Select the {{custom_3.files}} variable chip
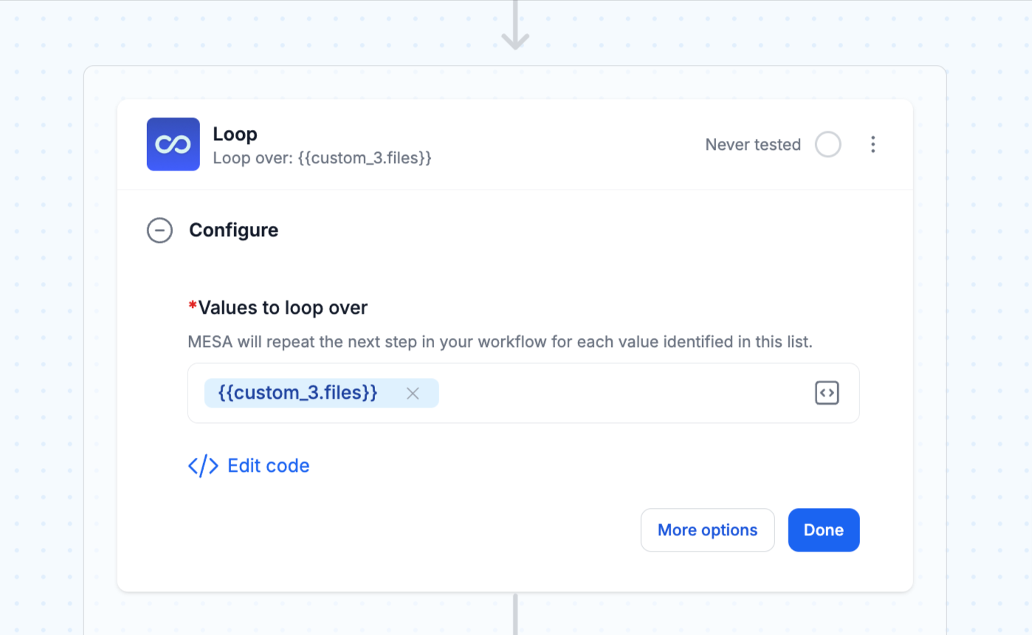Viewport: 1032px width, 635px height. click(322, 394)
